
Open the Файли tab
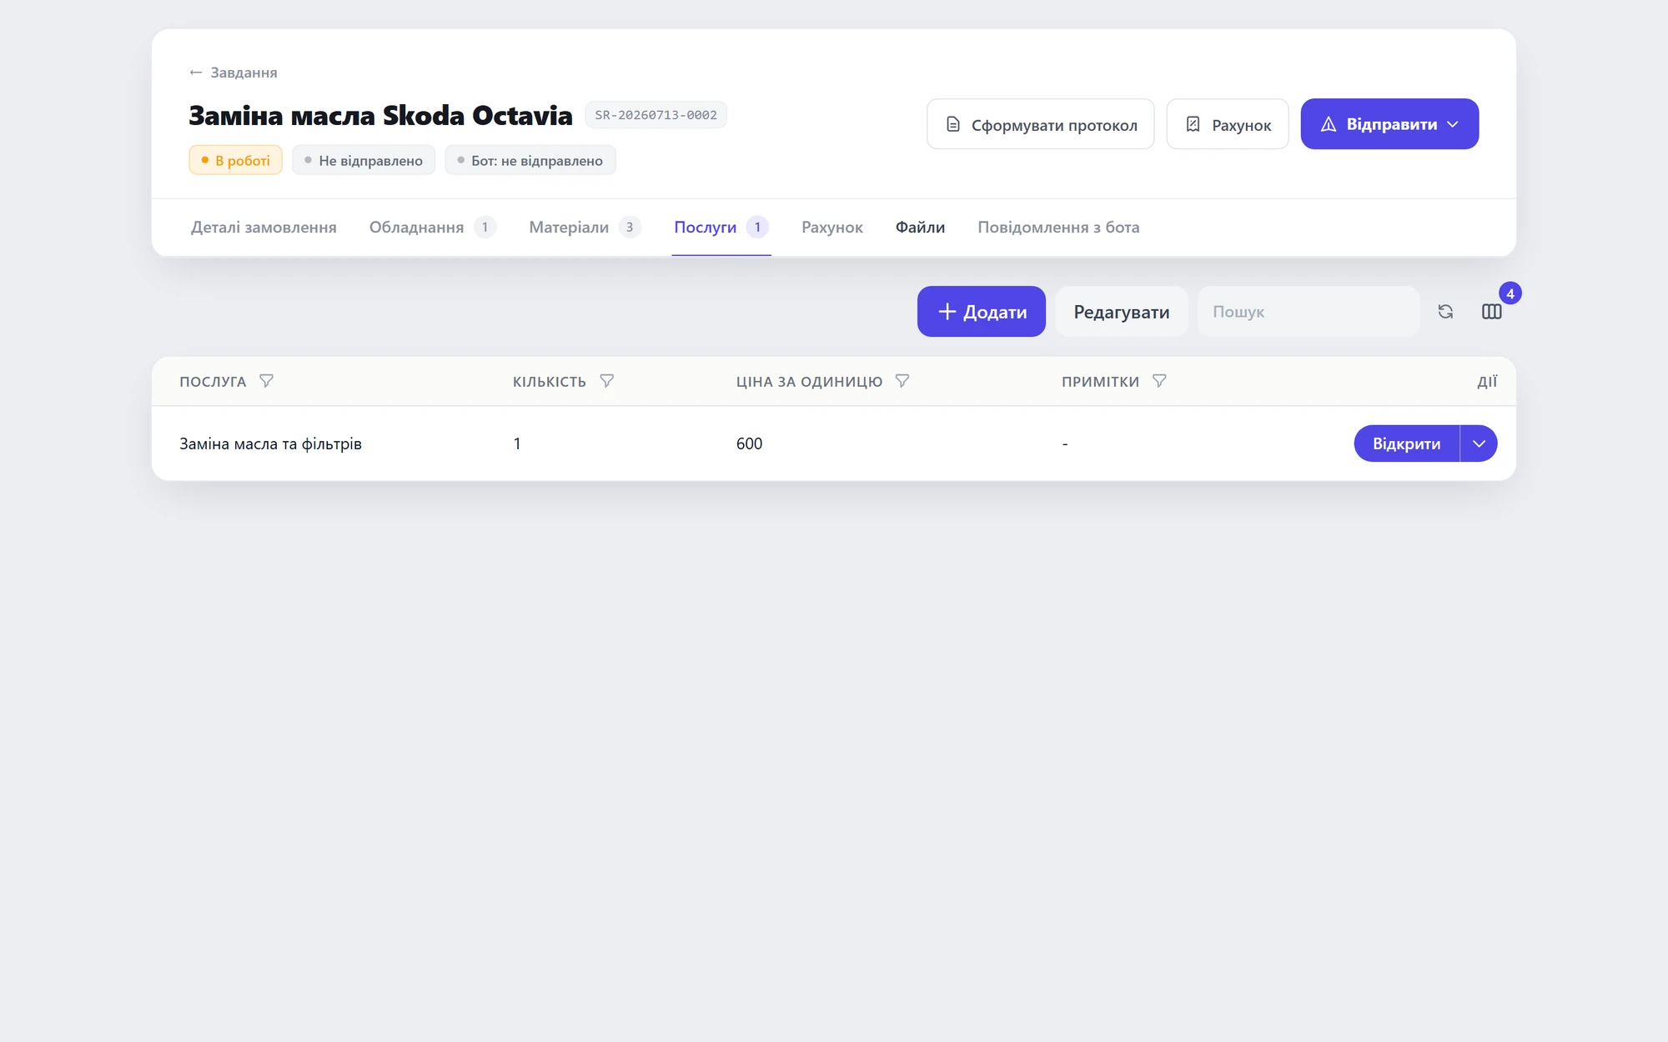tap(920, 228)
